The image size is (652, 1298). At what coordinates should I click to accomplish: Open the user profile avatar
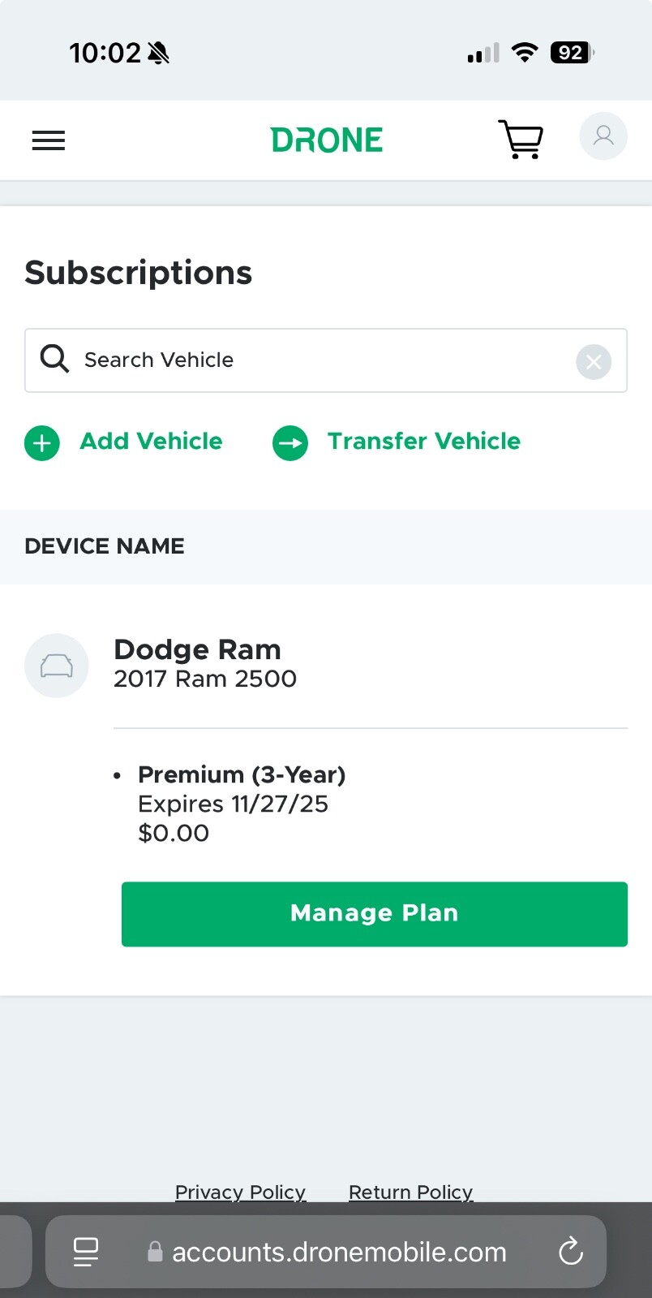[603, 136]
